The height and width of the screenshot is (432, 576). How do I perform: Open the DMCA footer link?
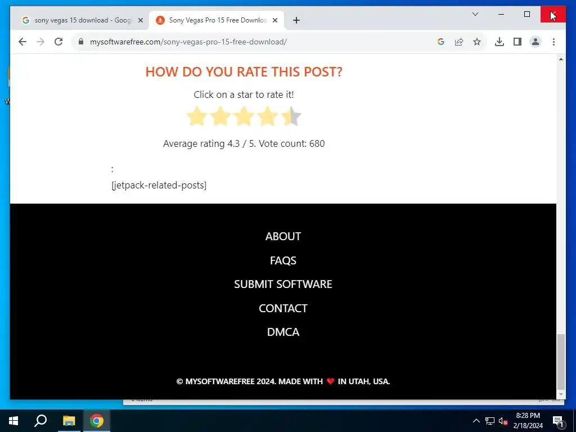(x=283, y=332)
